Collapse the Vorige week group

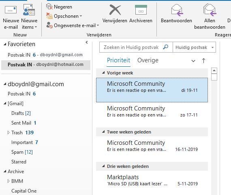[103, 73]
